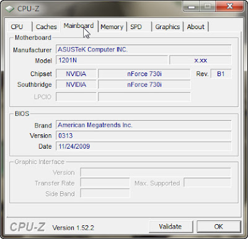Viewport: 248px width, 239px height.
Task: Click the CPU-Z title bar icon
Action: pos(10,9)
